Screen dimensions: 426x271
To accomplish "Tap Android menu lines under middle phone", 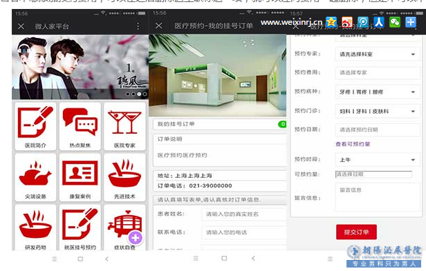I will point(196,259).
